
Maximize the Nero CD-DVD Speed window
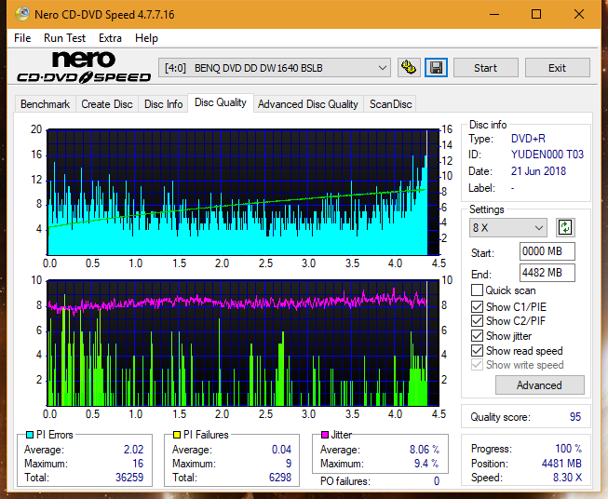536,14
